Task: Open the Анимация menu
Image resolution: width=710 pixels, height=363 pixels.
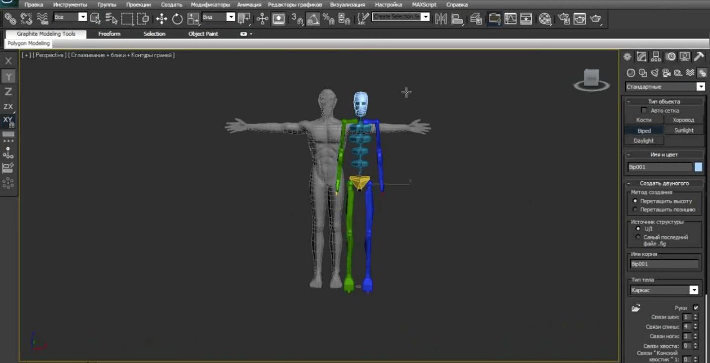Action: pyautogui.click(x=249, y=4)
